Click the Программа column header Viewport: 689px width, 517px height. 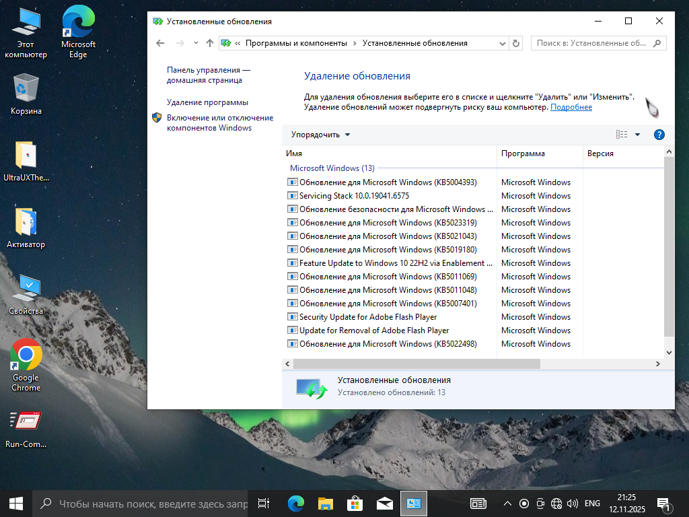[x=538, y=153]
